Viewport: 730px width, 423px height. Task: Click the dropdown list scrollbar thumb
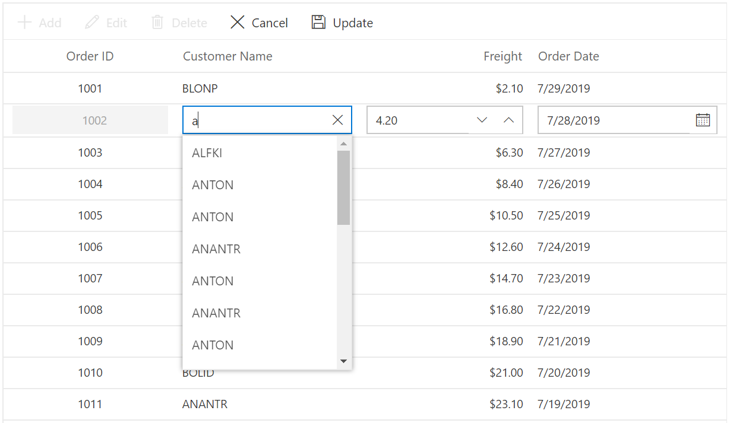pos(343,187)
